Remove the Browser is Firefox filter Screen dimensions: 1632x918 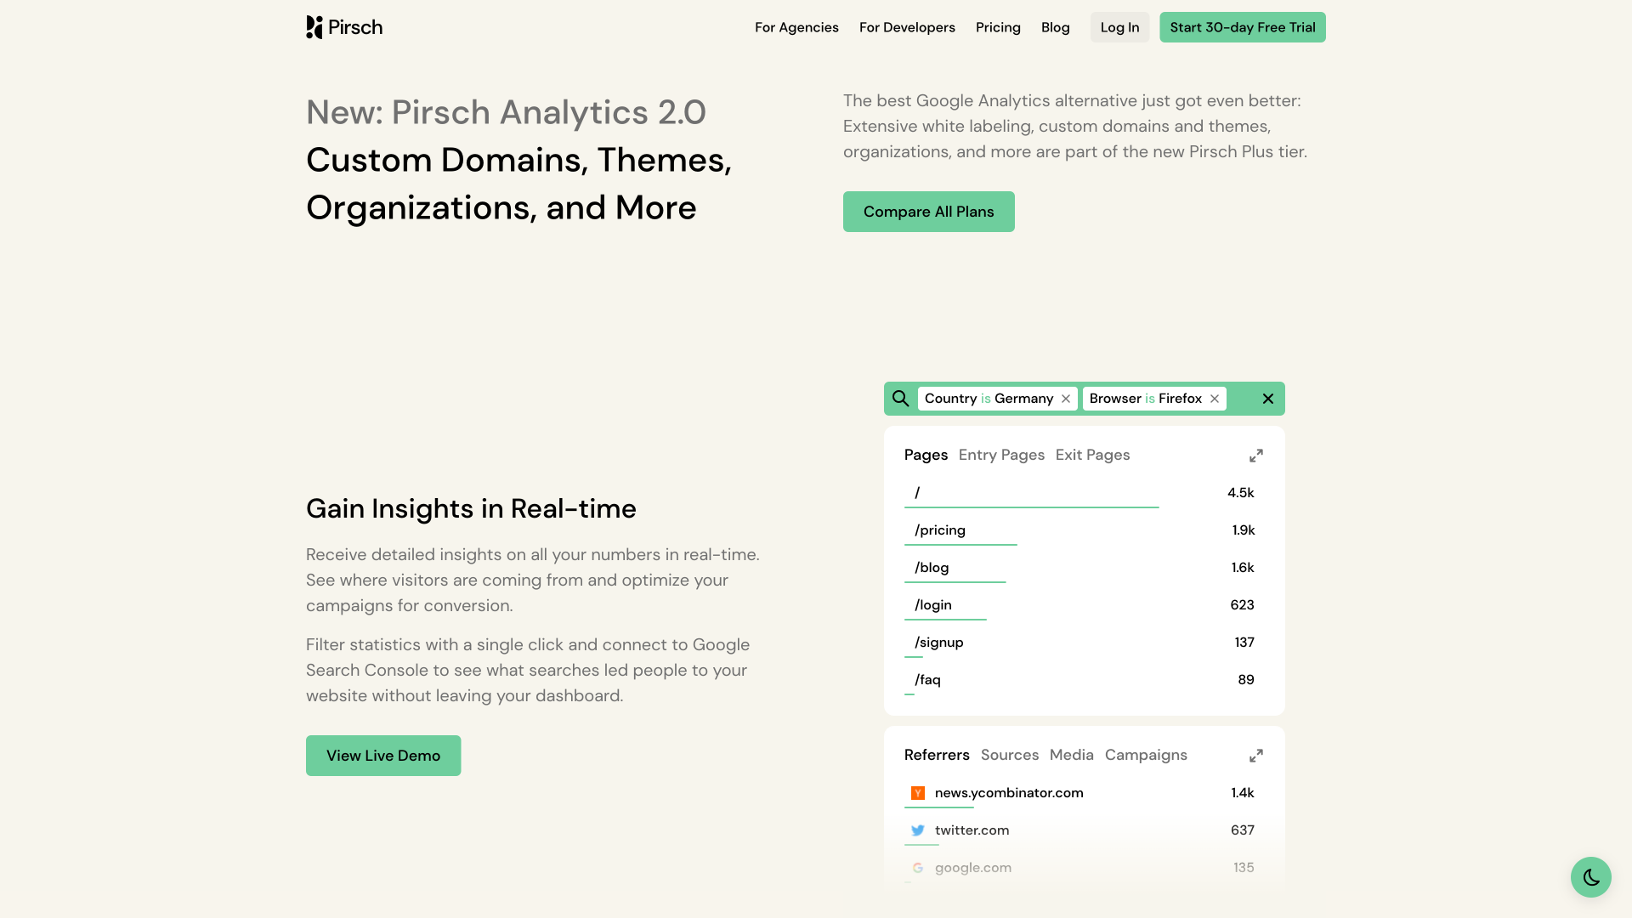pos(1215,399)
